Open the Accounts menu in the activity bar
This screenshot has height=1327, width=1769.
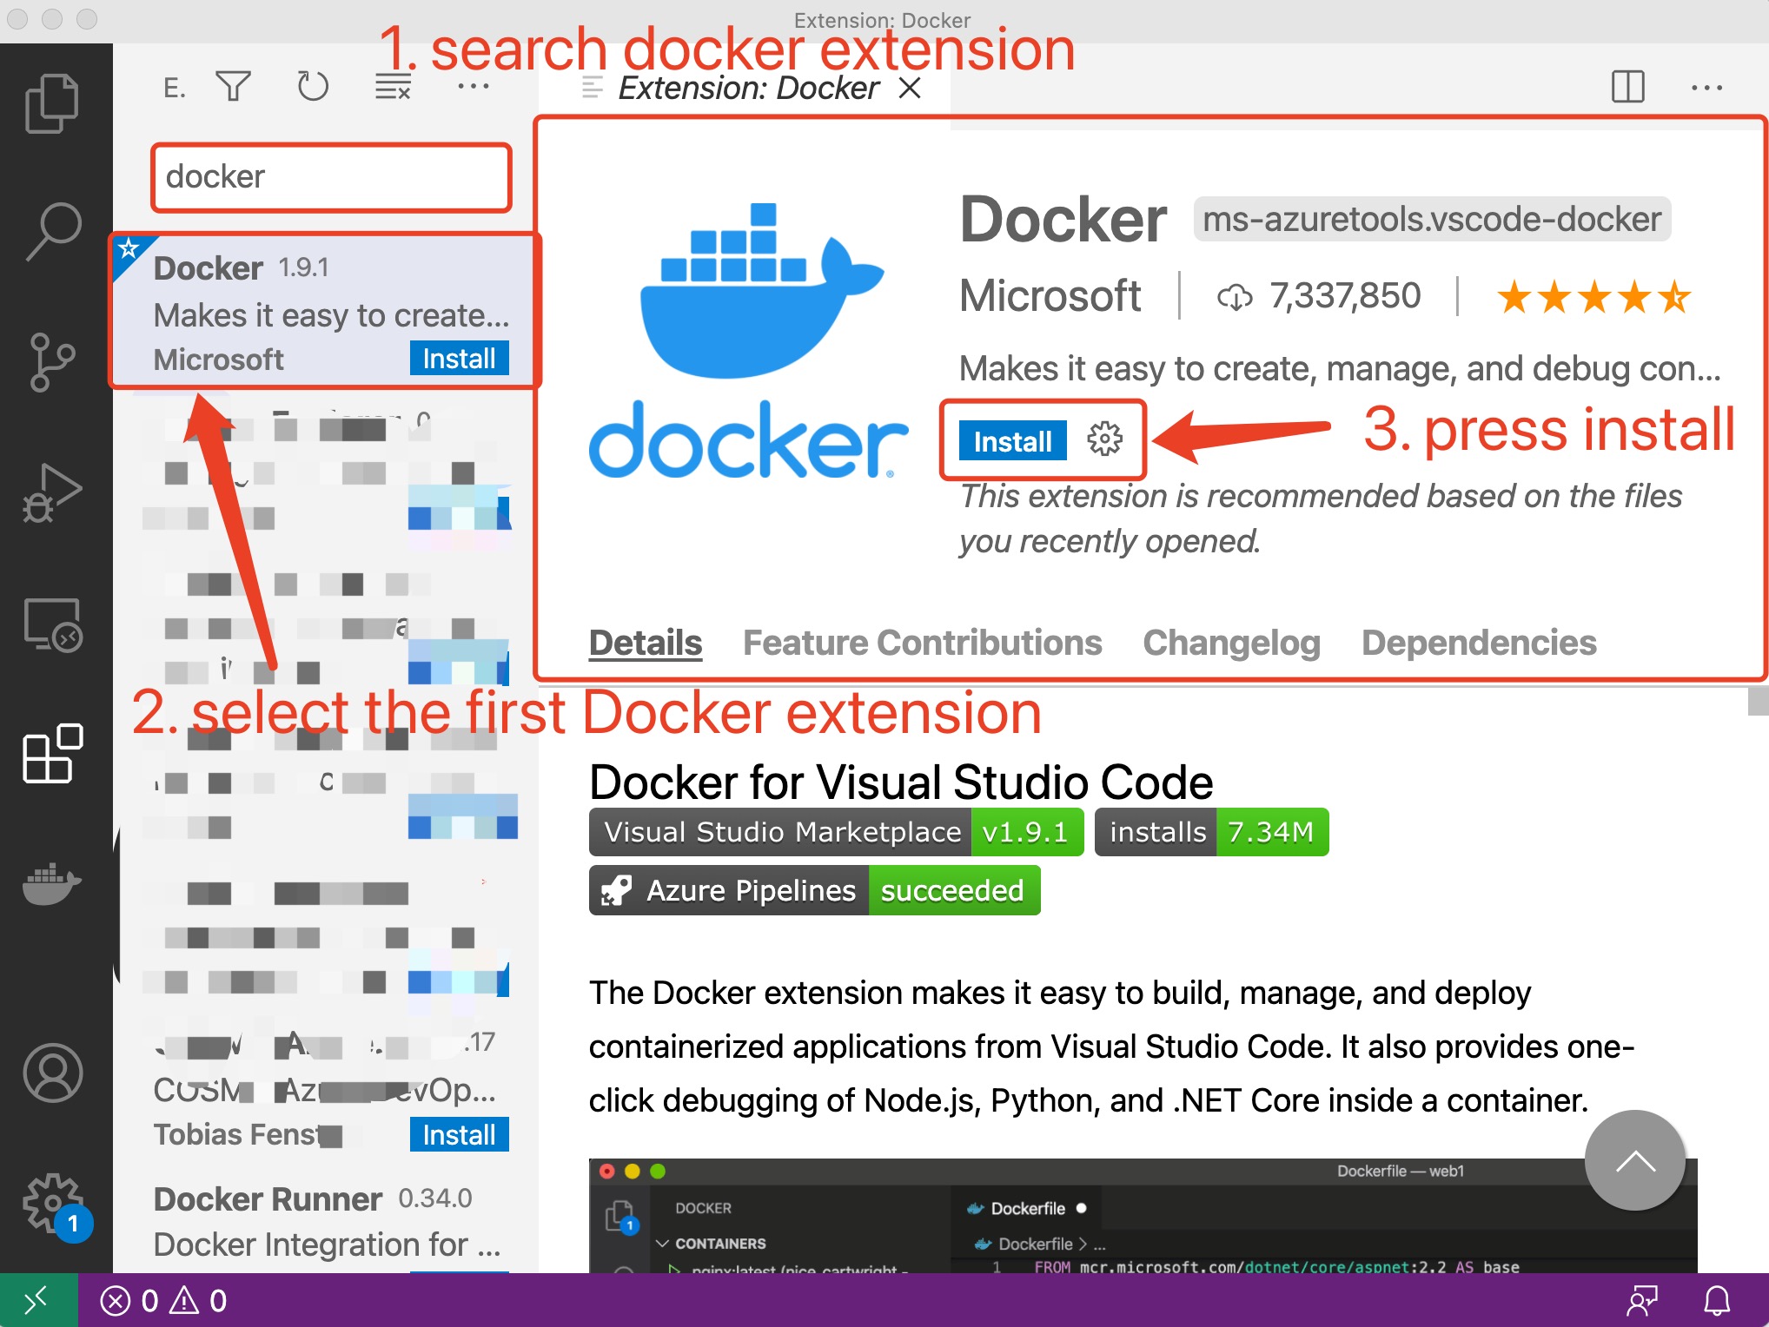click(x=52, y=1073)
